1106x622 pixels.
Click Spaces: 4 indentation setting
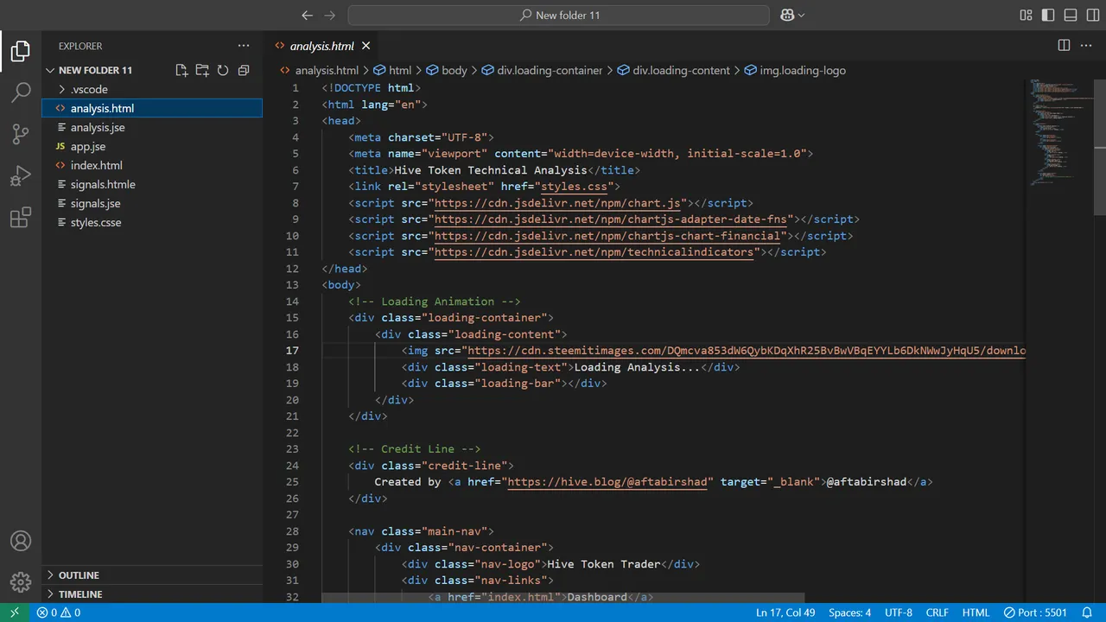pyautogui.click(x=850, y=612)
